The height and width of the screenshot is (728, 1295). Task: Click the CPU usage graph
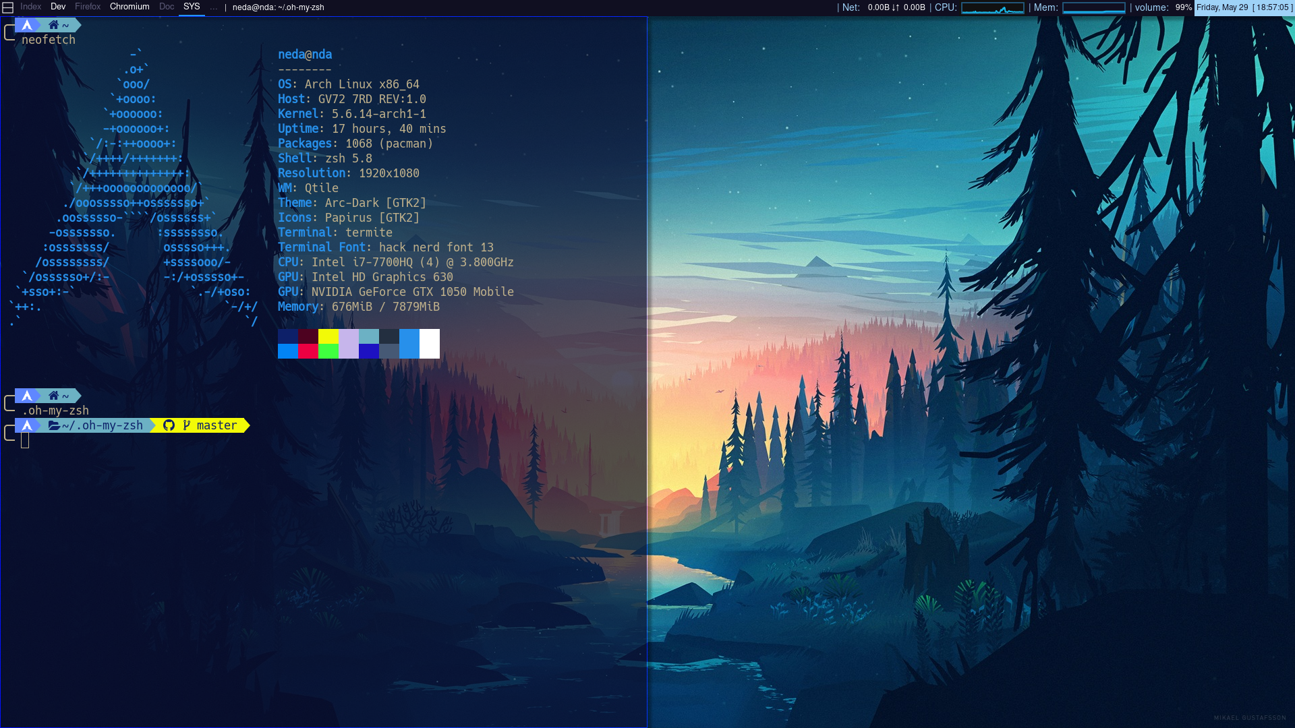click(992, 7)
